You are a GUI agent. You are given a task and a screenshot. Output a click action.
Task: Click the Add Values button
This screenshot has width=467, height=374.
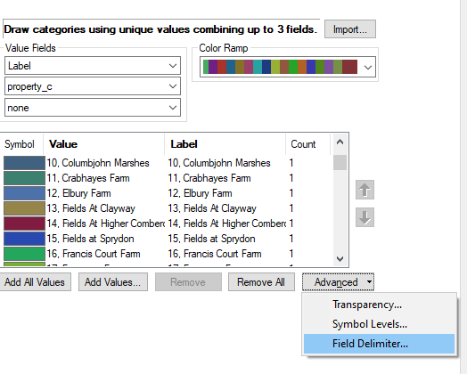[113, 282]
